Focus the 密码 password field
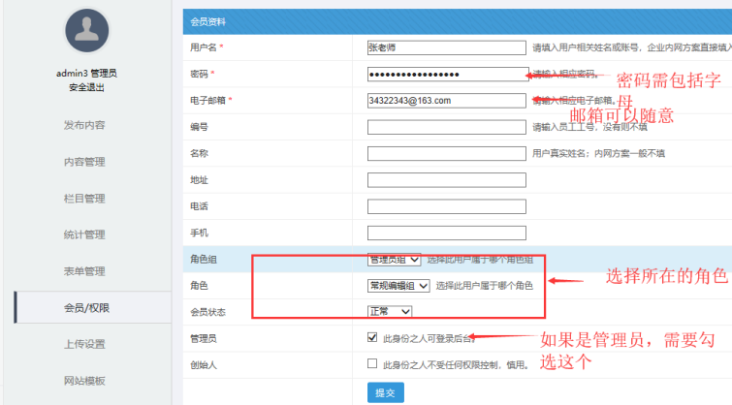 (x=446, y=74)
